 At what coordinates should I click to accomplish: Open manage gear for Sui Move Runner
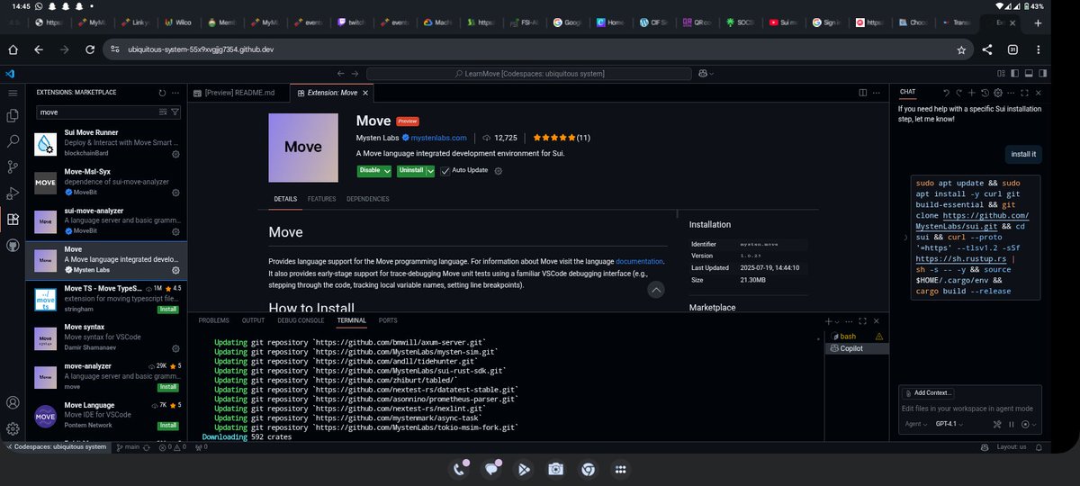pyautogui.click(x=175, y=154)
